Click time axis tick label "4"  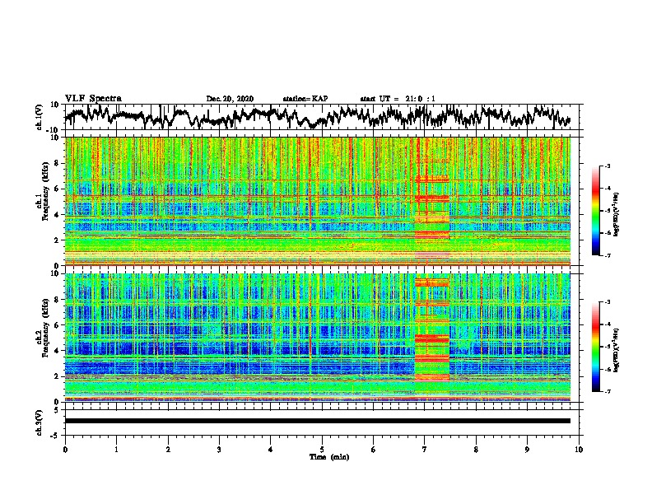pyautogui.click(x=271, y=450)
